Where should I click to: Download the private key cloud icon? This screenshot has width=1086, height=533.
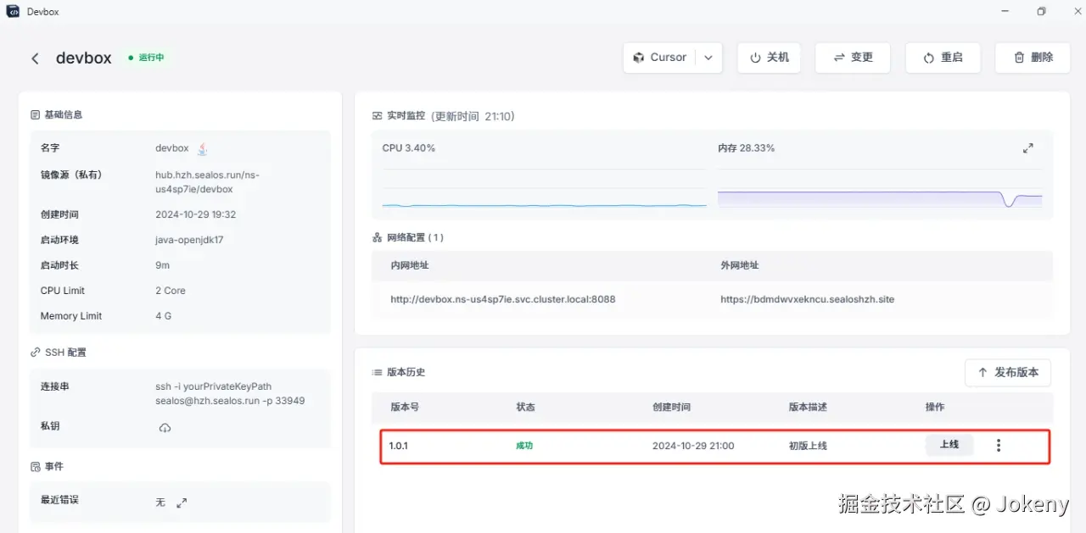[x=165, y=428]
